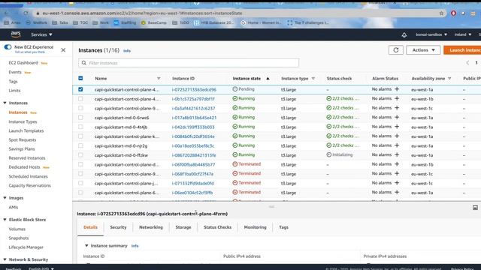Open the Name column filter arrow
Image resolution: width=481 pixels, height=270 pixels.
[159, 78]
